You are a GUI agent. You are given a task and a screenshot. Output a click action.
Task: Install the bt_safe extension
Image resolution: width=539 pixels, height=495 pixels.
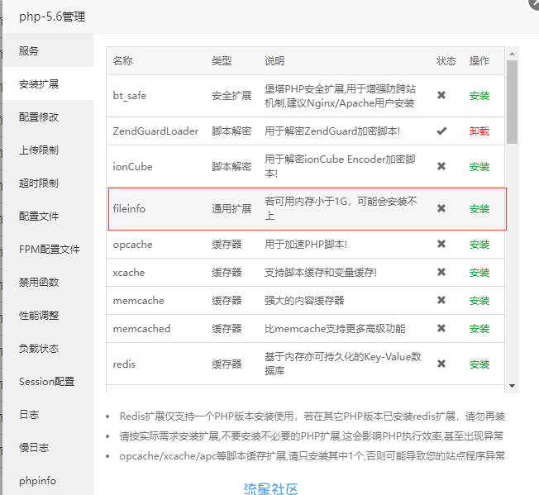click(479, 96)
